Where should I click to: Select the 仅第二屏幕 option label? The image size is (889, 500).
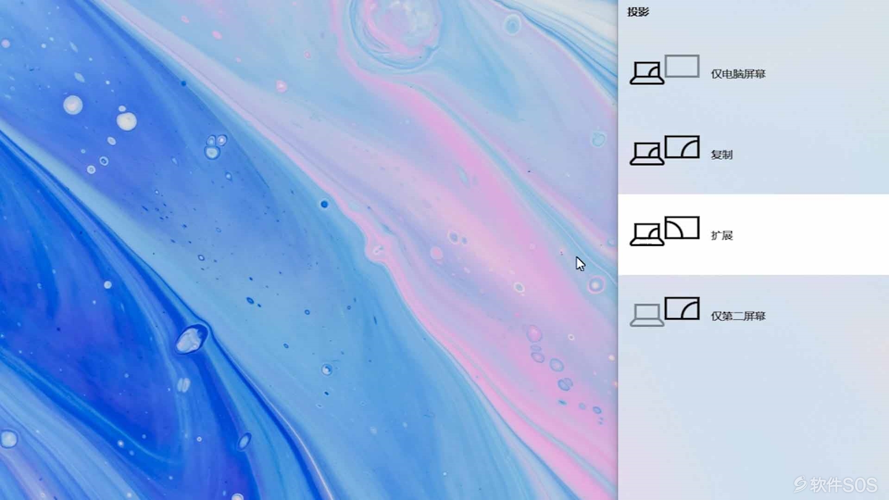(738, 316)
